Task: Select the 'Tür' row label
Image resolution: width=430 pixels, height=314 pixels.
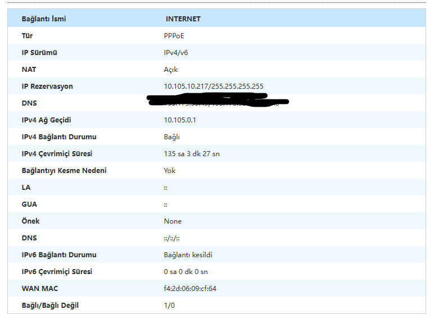Action: (27, 36)
